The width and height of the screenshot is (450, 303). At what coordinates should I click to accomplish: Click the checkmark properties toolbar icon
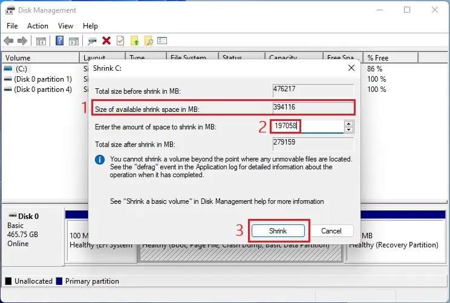pos(120,41)
